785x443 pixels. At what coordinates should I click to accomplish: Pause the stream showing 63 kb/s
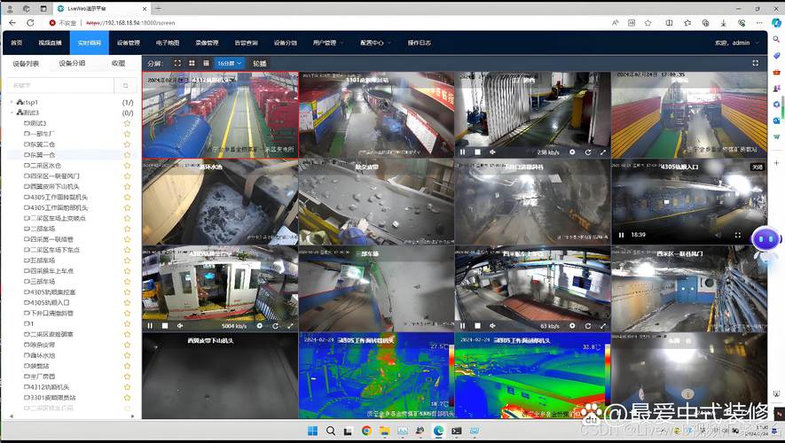point(463,325)
